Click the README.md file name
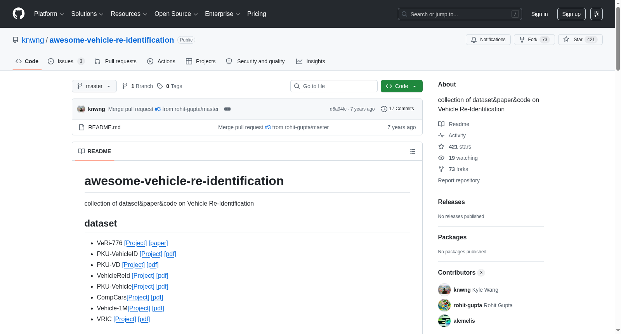This screenshot has width=621, height=334. click(x=104, y=127)
